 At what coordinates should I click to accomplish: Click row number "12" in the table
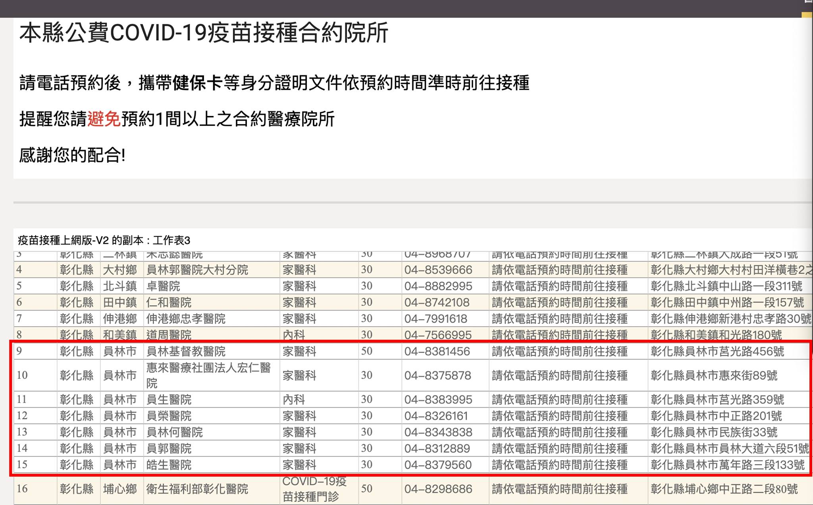(x=22, y=415)
